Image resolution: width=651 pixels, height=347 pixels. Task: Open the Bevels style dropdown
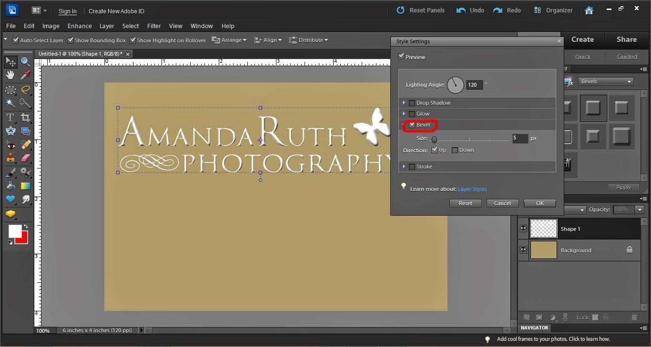pos(606,81)
